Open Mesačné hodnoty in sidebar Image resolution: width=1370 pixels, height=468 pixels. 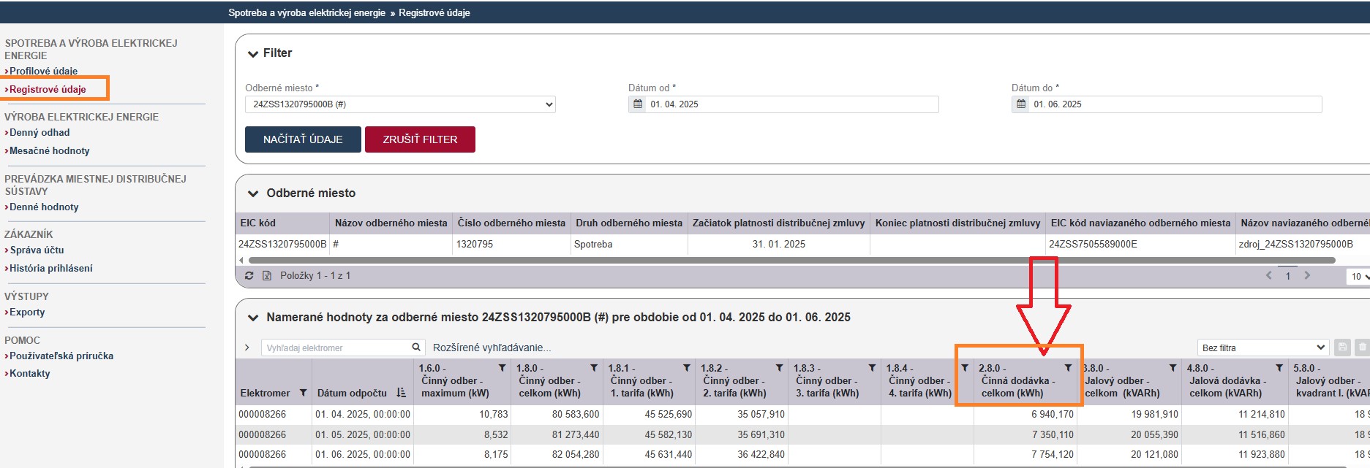(x=49, y=150)
